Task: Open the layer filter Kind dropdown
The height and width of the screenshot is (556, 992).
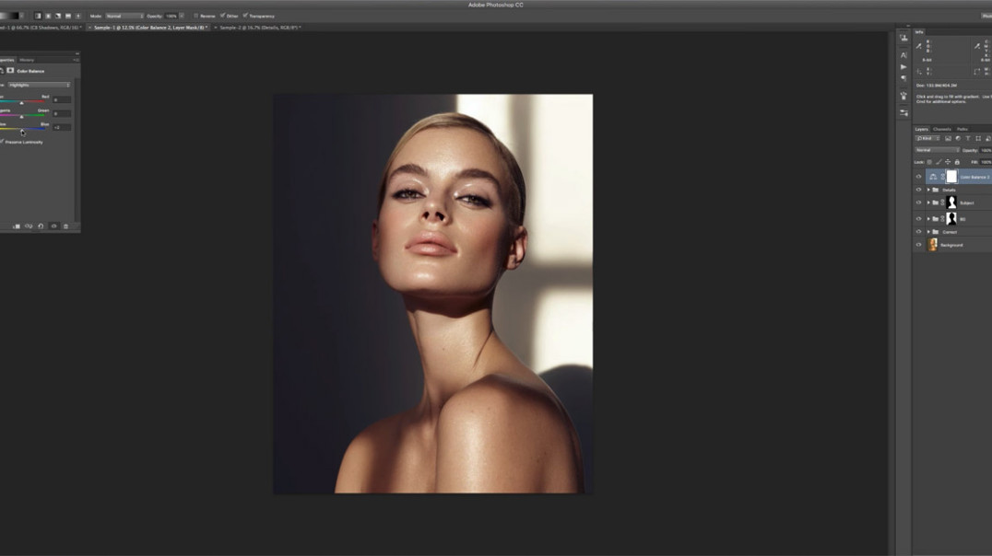Action: pyautogui.click(x=927, y=138)
